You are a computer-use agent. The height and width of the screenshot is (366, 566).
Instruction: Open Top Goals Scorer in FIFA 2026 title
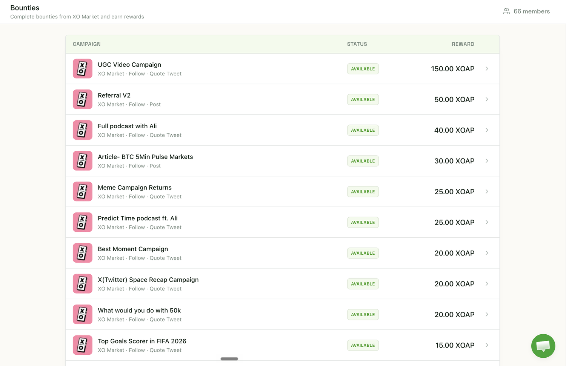click(x=142, y=341)
